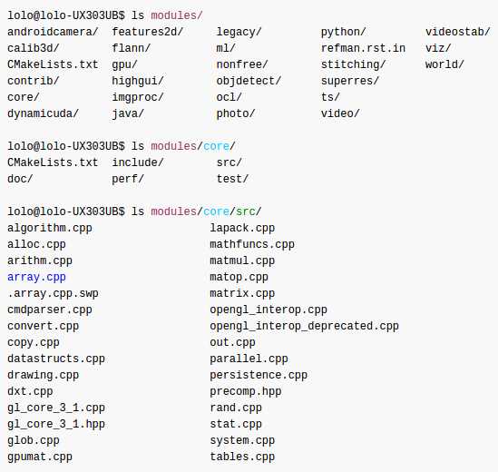
Task: Click the purple modules/ path in the first command
Action: (x=177, y=15)
